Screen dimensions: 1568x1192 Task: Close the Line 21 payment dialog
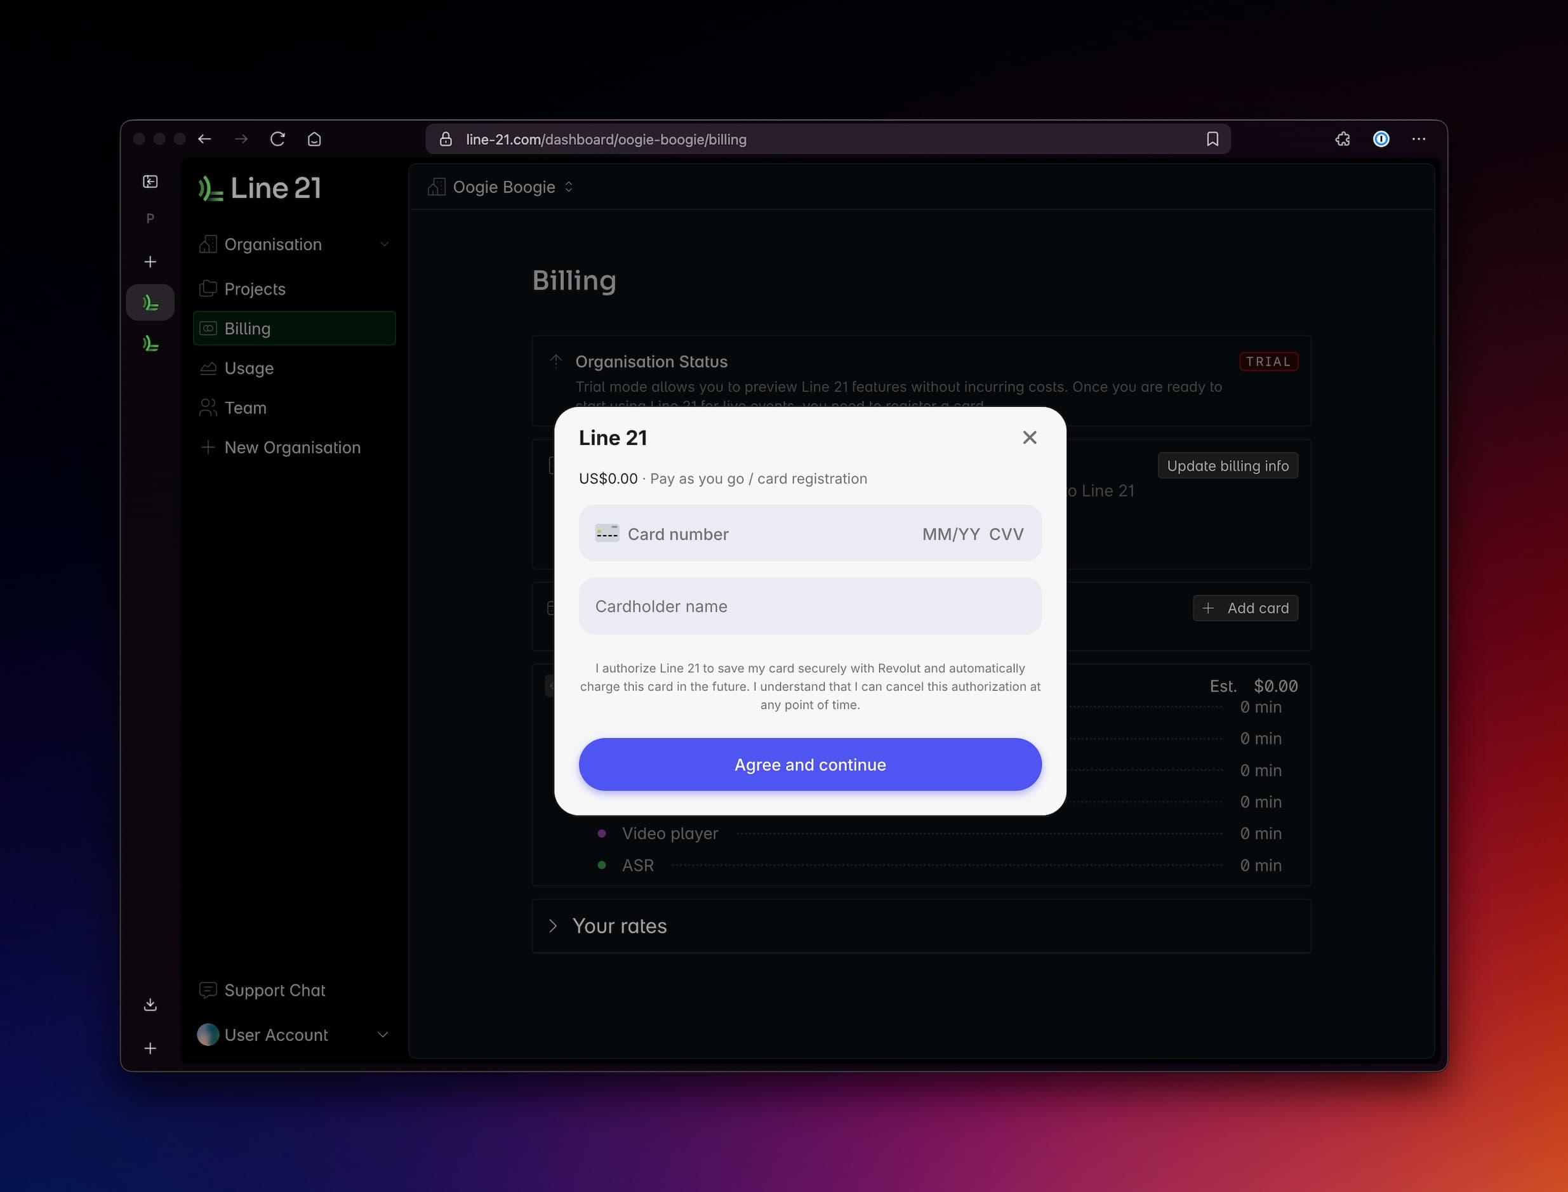click(1029, 438)
